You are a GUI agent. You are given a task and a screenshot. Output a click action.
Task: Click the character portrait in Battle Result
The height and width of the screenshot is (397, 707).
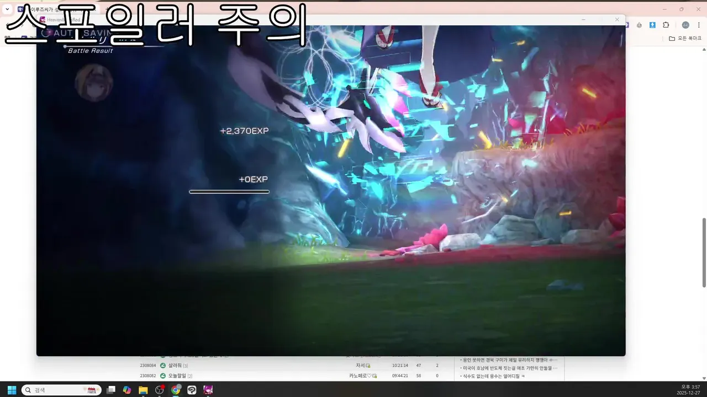point(94,83)
